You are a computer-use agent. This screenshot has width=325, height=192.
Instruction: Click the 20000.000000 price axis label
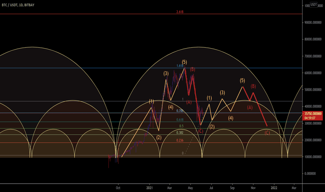pos(313,140)
